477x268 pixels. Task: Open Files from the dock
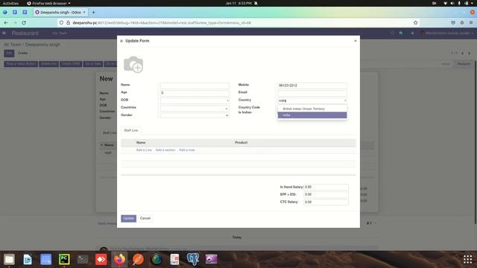(x=9, y=259)
